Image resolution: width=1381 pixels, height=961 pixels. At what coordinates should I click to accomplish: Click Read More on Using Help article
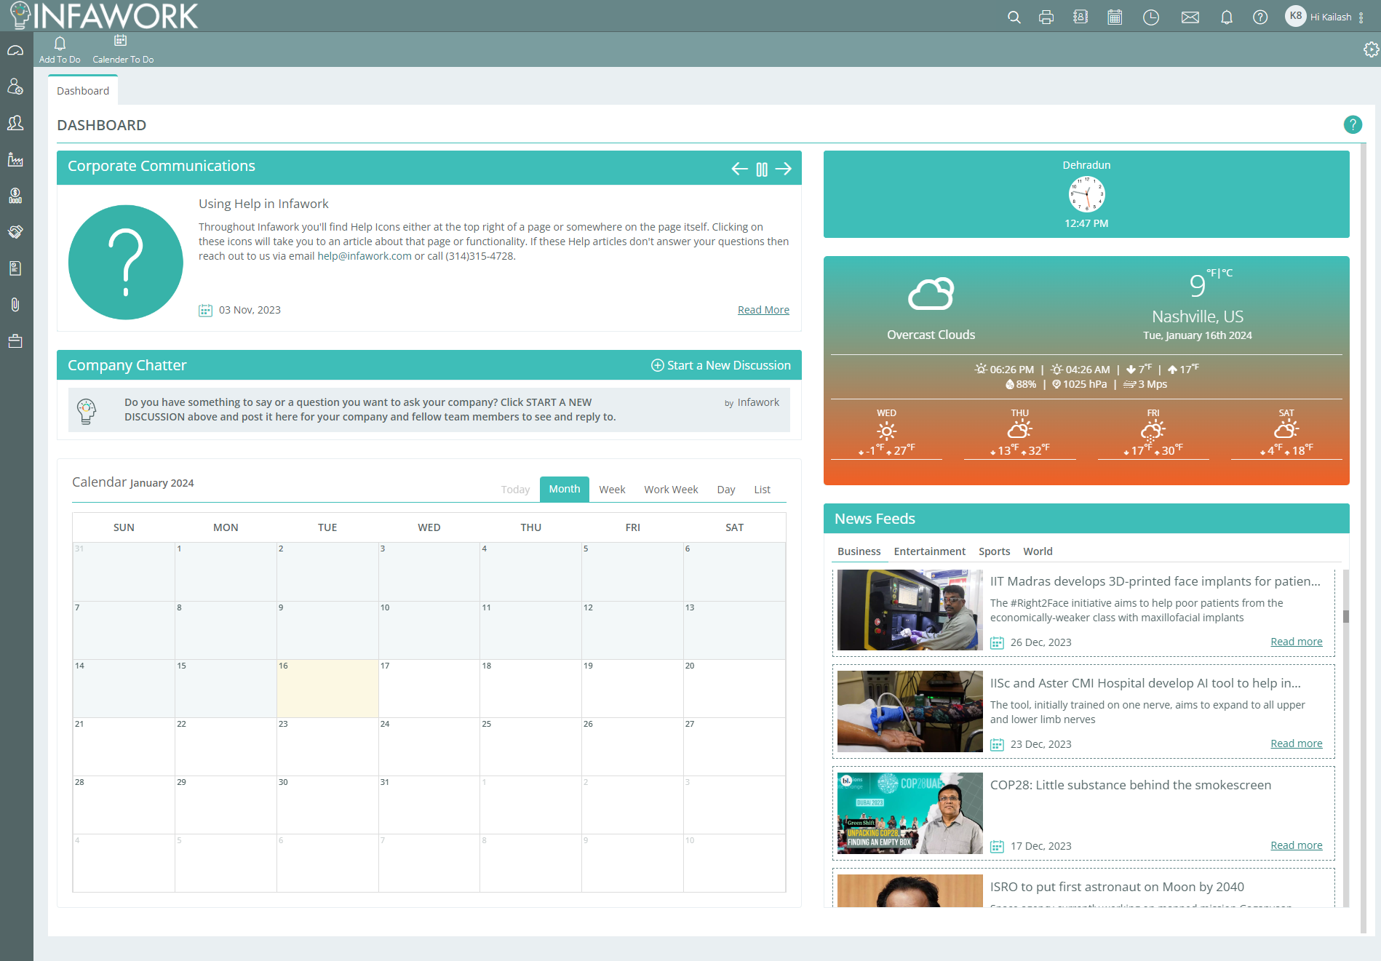(763, 310)
